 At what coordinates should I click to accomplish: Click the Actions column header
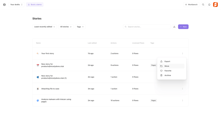click(x=114, y=43)
